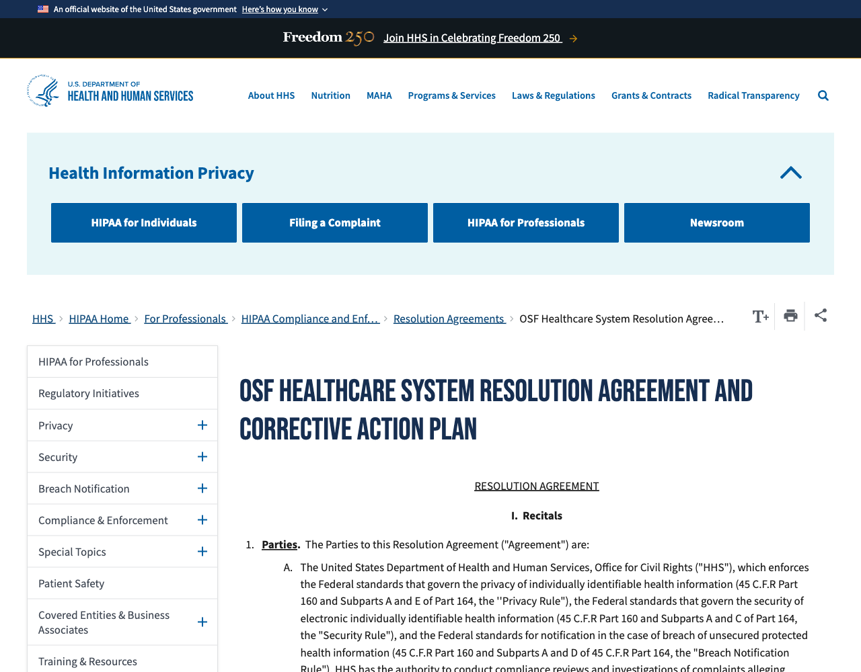Click the RESOLUTION AGREEMENT underlined heading
This screenshot has width=861, height=672.
(x=537, y=486)
